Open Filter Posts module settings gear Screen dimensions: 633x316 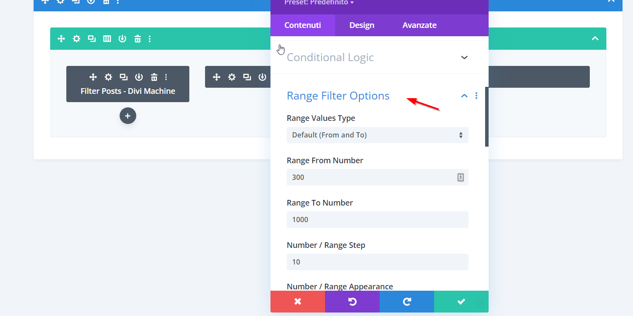click(108, 77)
